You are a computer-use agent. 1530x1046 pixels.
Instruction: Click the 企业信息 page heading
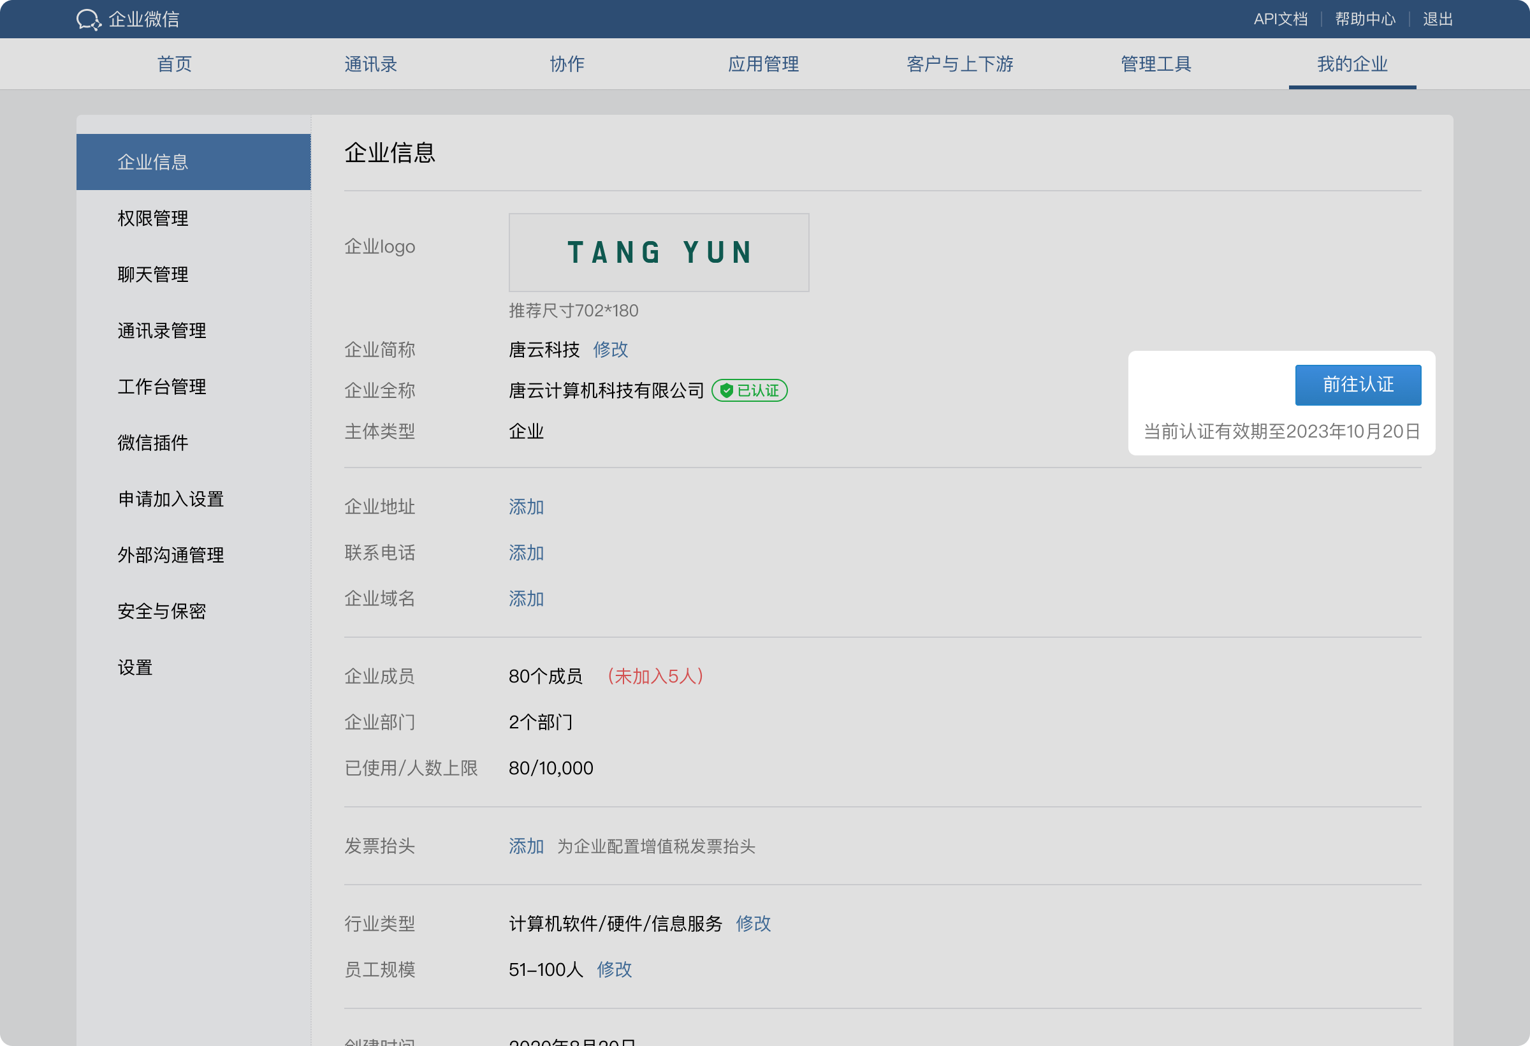(x=390, y=153)
